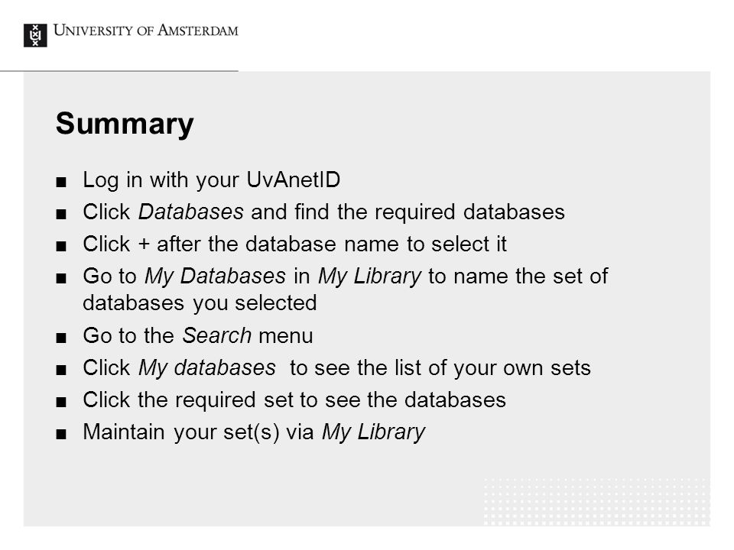Click the bullet before Click Databases line

point(61,214)
